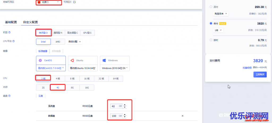Select 2 核 CPU option

click(43, 79)
